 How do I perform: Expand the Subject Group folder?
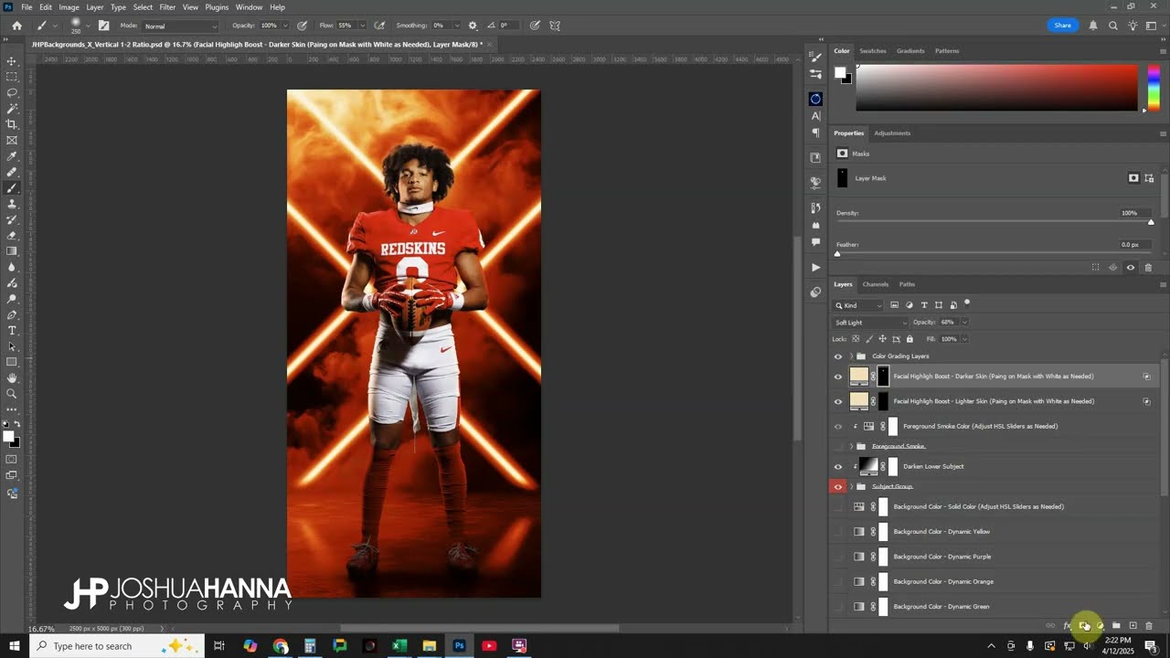[851, 487]
